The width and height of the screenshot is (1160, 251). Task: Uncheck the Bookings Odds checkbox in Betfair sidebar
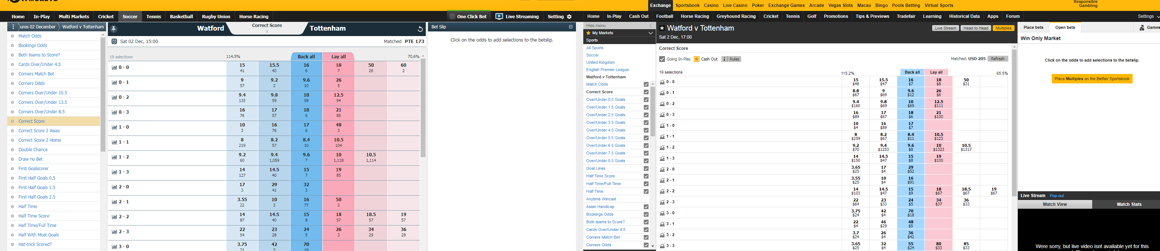(646, 215)
